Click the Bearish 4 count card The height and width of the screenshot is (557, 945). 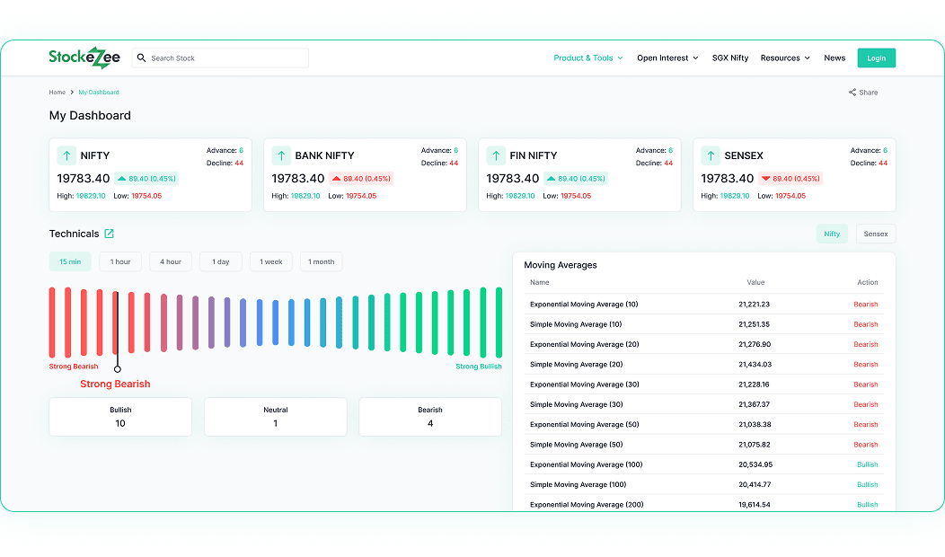430,417
